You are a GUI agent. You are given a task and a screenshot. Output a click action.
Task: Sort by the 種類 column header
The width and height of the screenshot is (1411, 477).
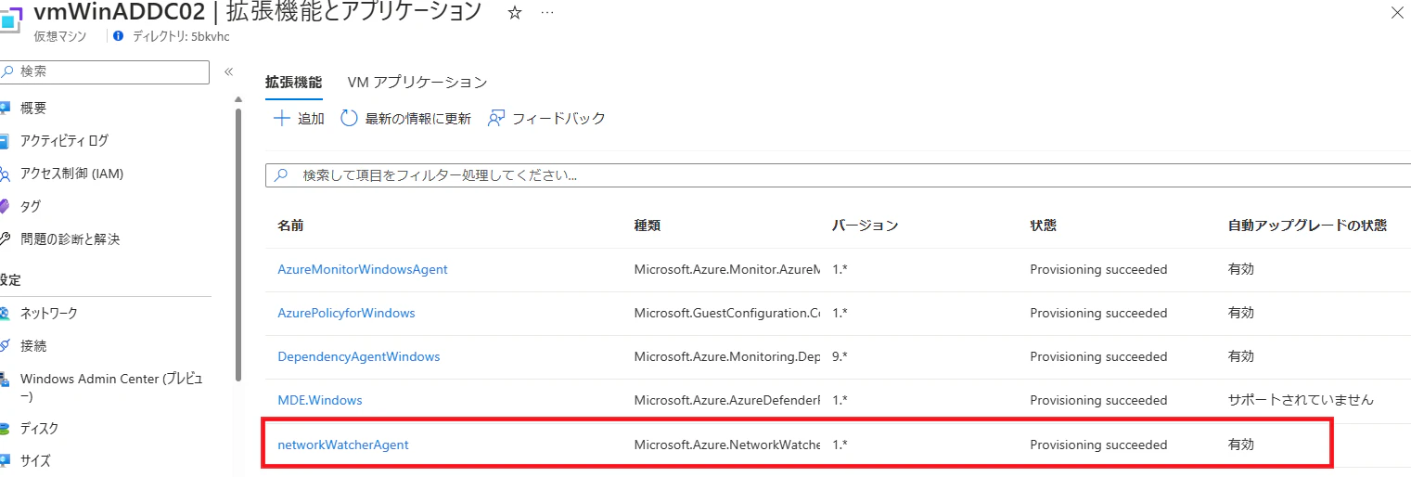click(x=647, y=226)
